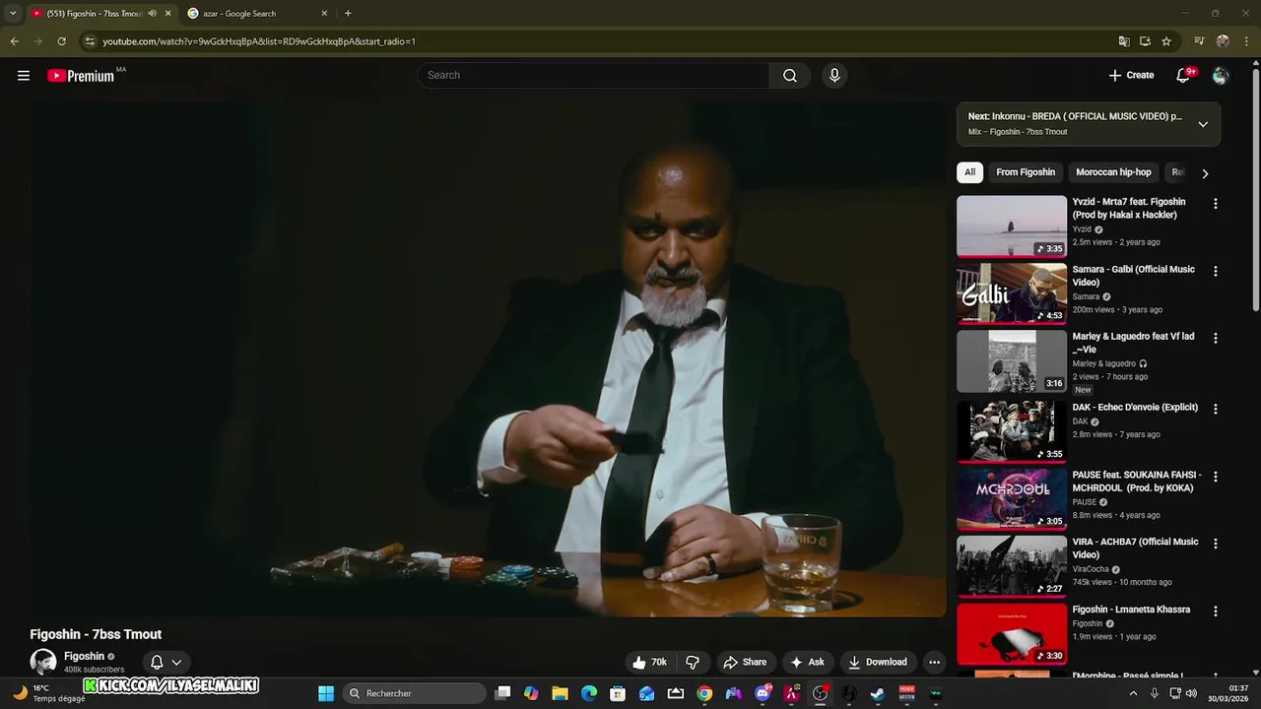Open Figoshin channel avatar
Screen dimensions: 1261x709
[43, 662]
